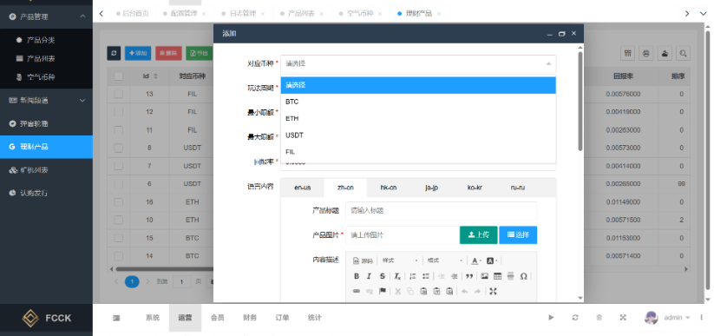The image size is (714, 336).
Task: Select BTC from the currency dropdown list
Action: 418,102
